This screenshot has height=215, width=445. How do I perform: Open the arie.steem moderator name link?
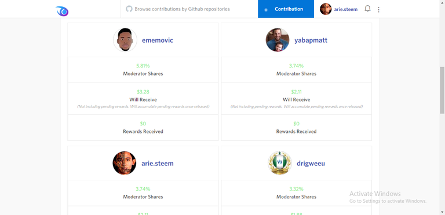[x=158, y=164]
